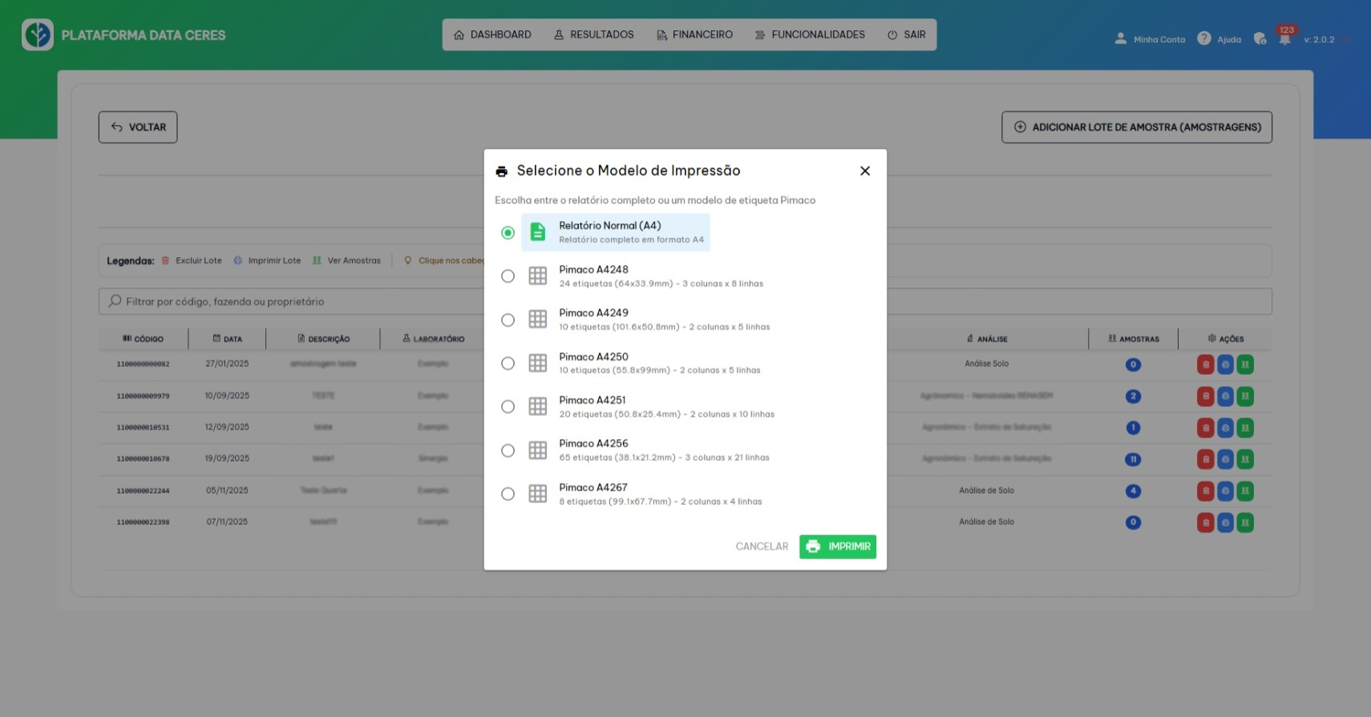Click the DESCRIÇÃO column header
The height and width of the screenshot is (717, 1371).
[324, 339]
